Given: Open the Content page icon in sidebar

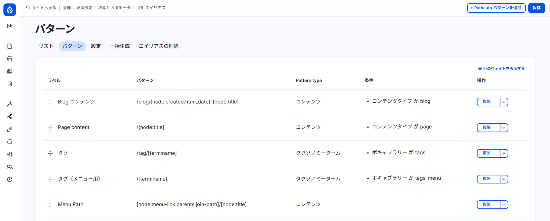Looking at the screenshot, I should click(10, 46).
